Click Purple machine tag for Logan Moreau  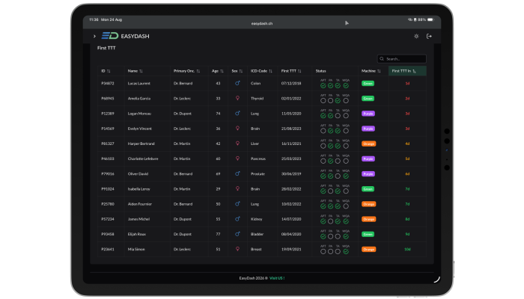[x=368, y=114]
